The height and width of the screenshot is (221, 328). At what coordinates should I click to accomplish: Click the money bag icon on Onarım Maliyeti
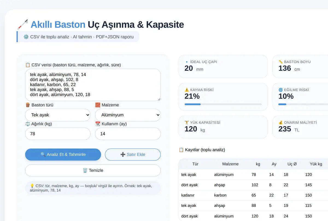(280, 123)
